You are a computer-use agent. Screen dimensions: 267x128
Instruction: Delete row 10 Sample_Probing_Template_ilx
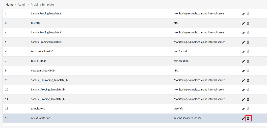[x=248, y=90]
